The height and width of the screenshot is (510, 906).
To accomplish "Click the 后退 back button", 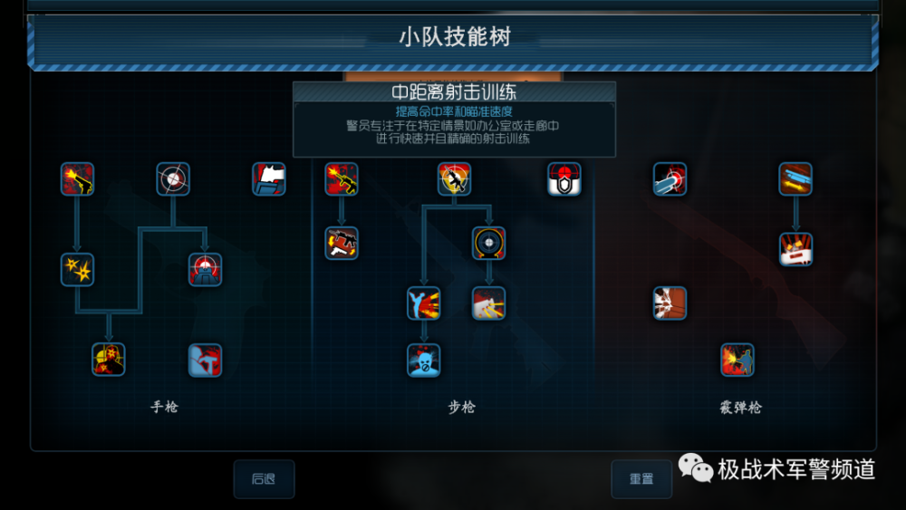I will (264, 479).
